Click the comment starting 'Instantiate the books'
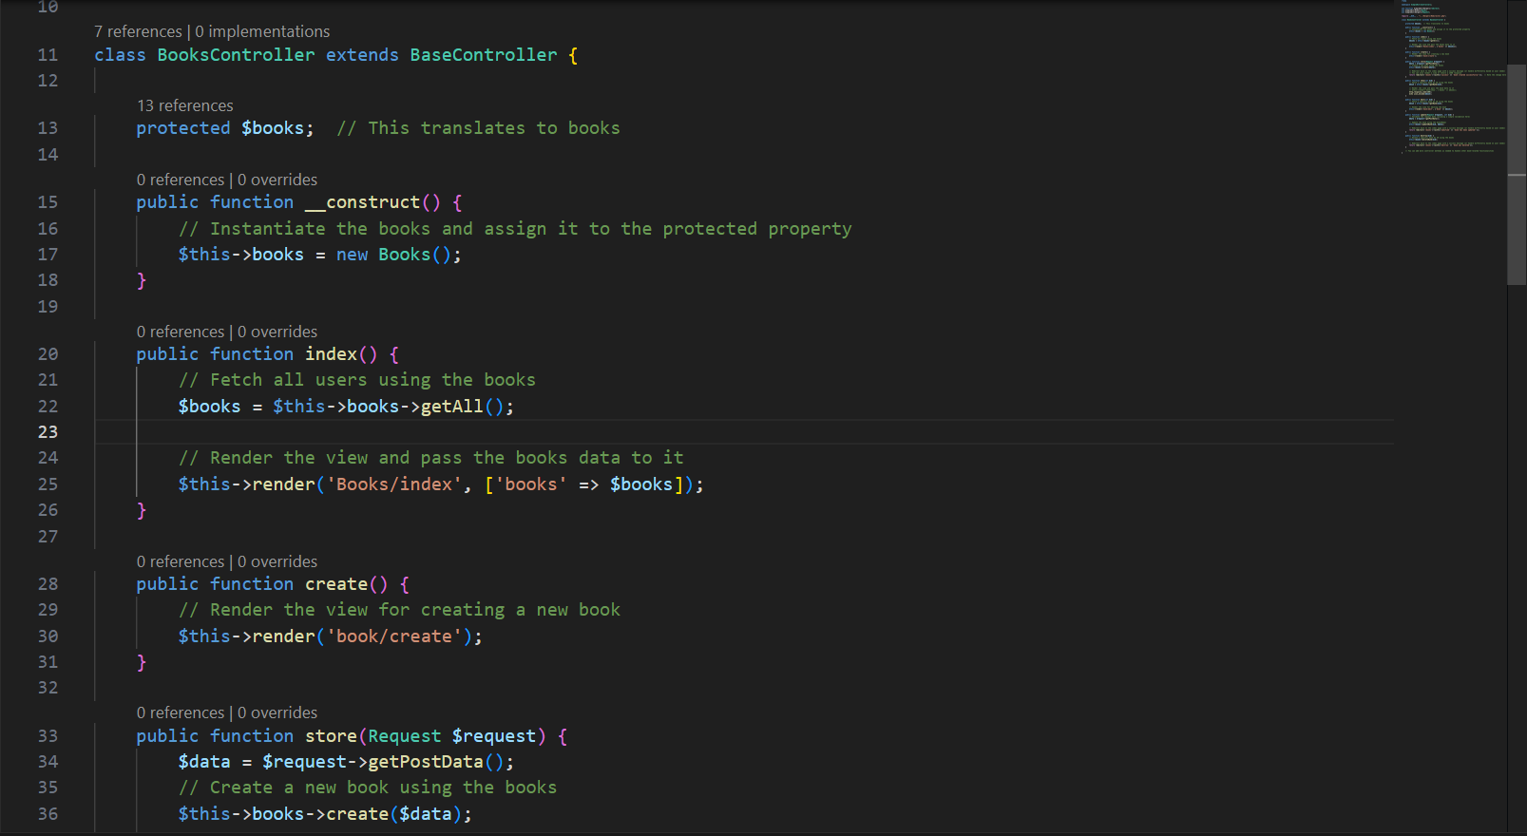Viewport: 1527px width, 836px height. [515, 229]
